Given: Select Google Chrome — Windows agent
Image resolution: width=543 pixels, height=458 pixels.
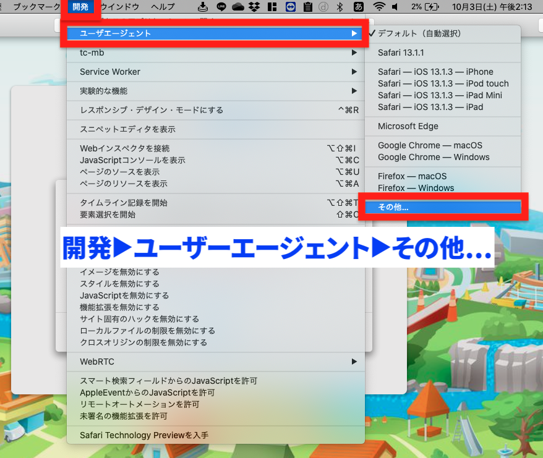Looking at the screenshot, I should coord(443,157).
